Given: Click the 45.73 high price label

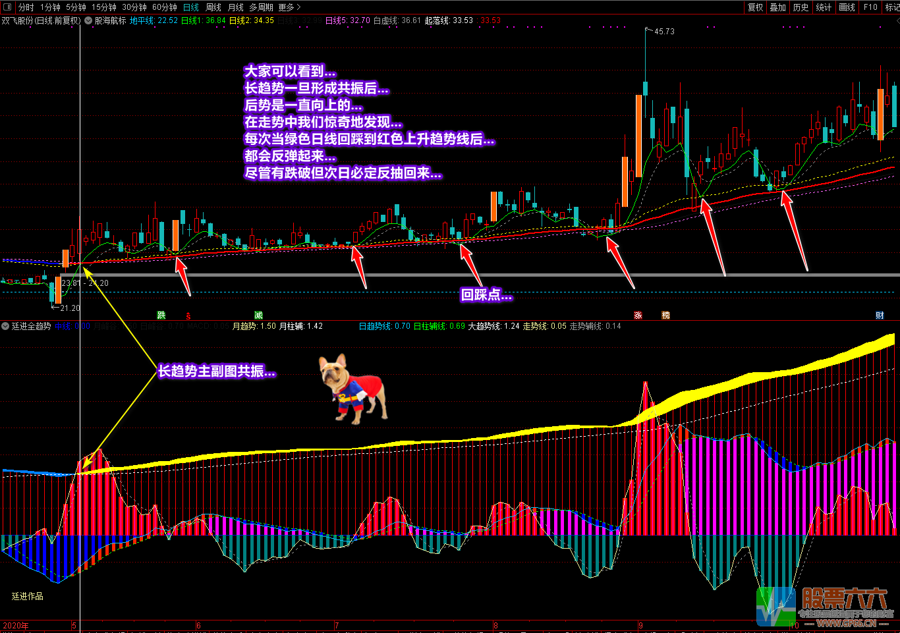Looking at the screenshot, I should click(x=664, y=32).
